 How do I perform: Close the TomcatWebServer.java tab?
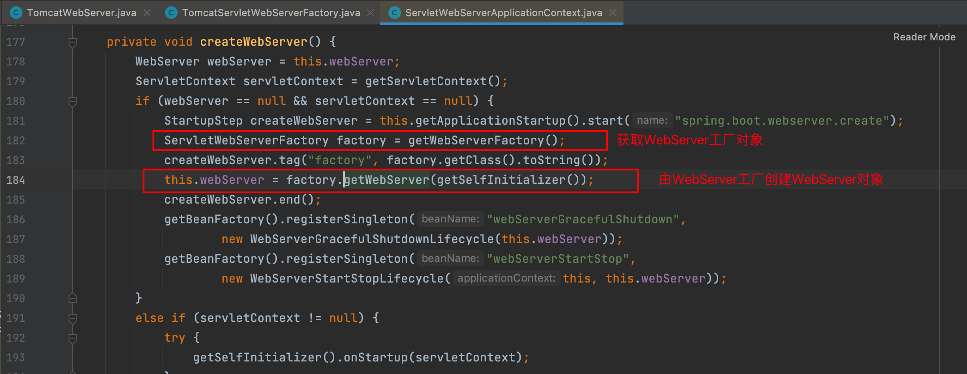[x=147, y=13]
